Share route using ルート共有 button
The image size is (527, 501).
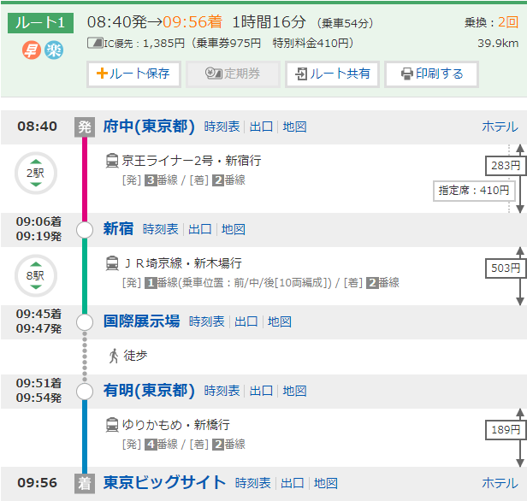pos(332,74)
